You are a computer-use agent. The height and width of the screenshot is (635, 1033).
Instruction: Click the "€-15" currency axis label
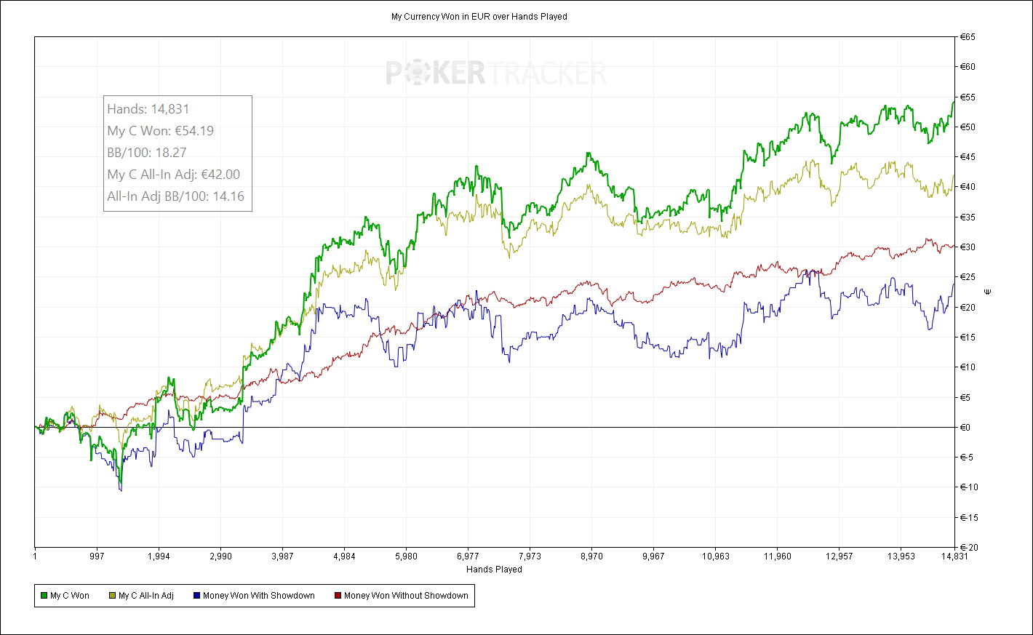[x=968, y=518]
